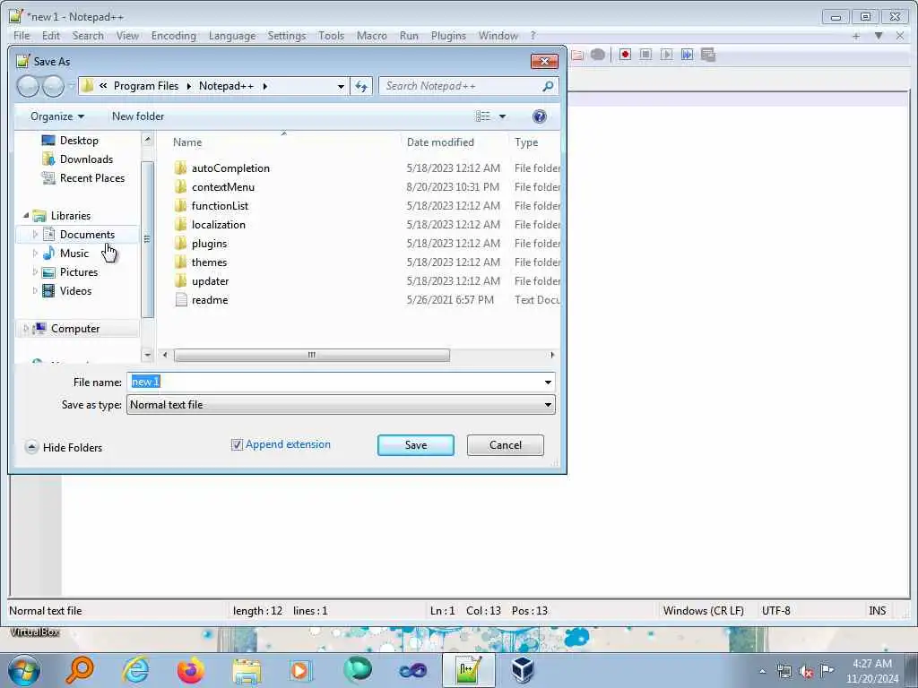Click Run a Macro Multiple Times icon
Image resolution: width=918 pixels, height=688 pixels.
tap(688, 55)
